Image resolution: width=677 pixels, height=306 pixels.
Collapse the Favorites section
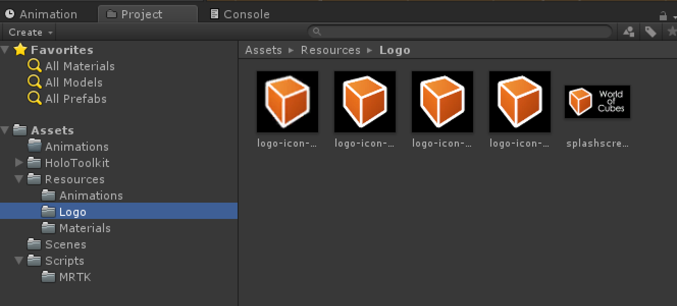tap(5, 49)
